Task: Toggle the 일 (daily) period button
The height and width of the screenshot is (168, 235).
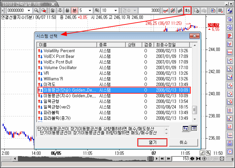Action: [x=53, y=11]
